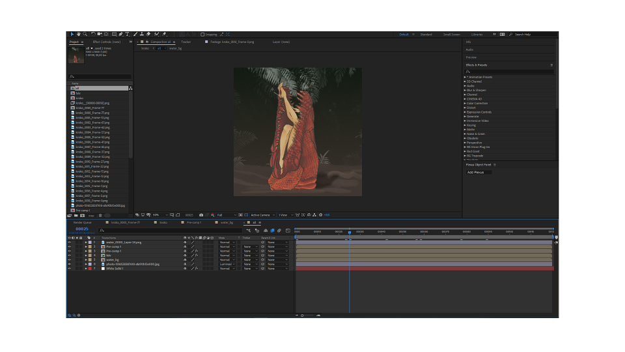This screenshot has width=625, height=352.
Task: Select the Pan Behind anchor point tool
Action: (x=106, y=35)
